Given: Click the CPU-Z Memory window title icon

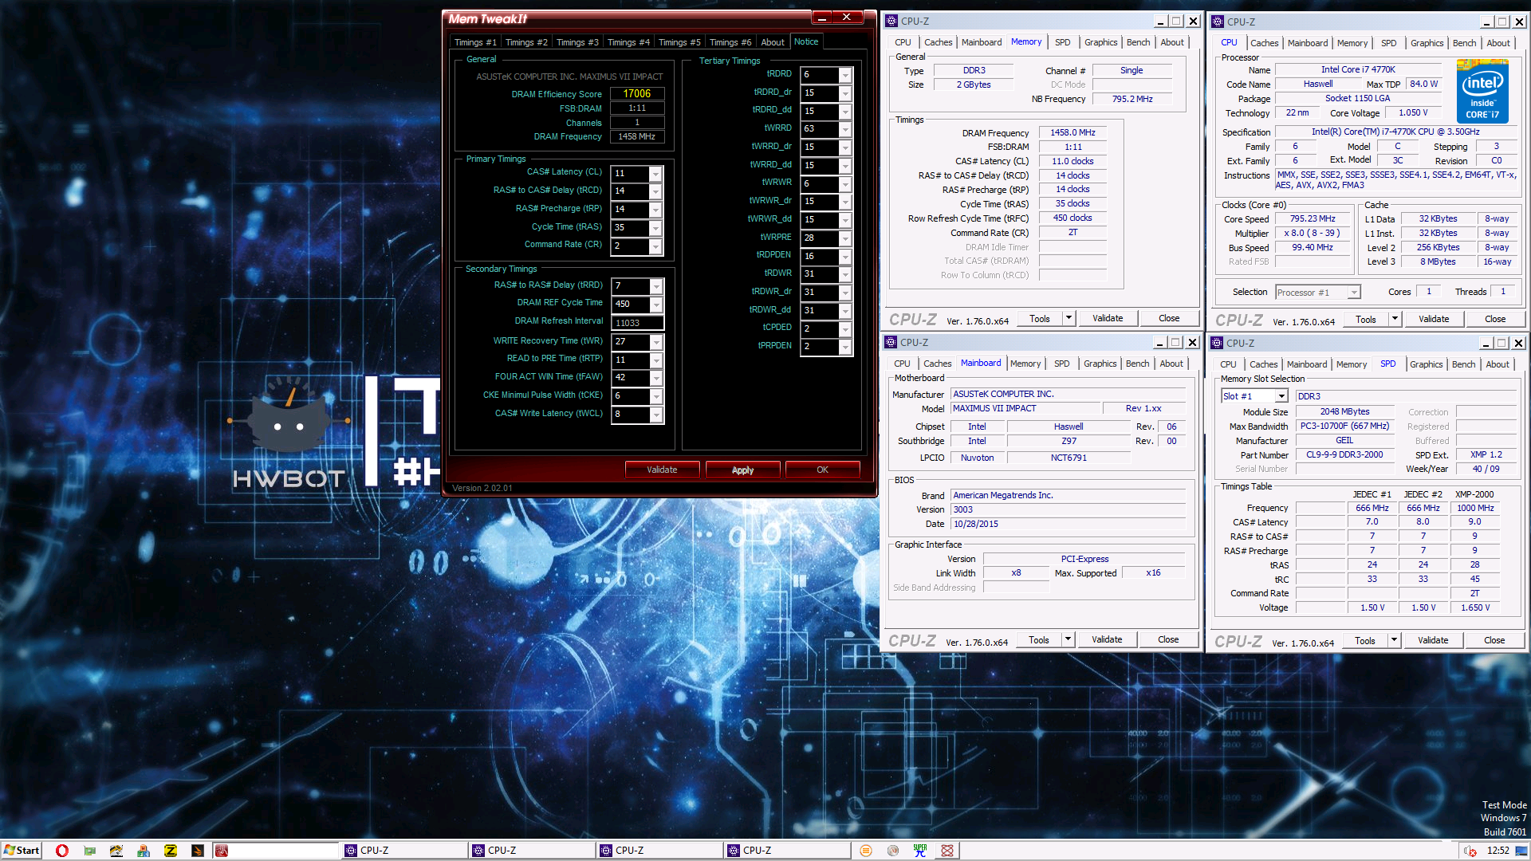Looking at the screenshot, I should (891, 21).
